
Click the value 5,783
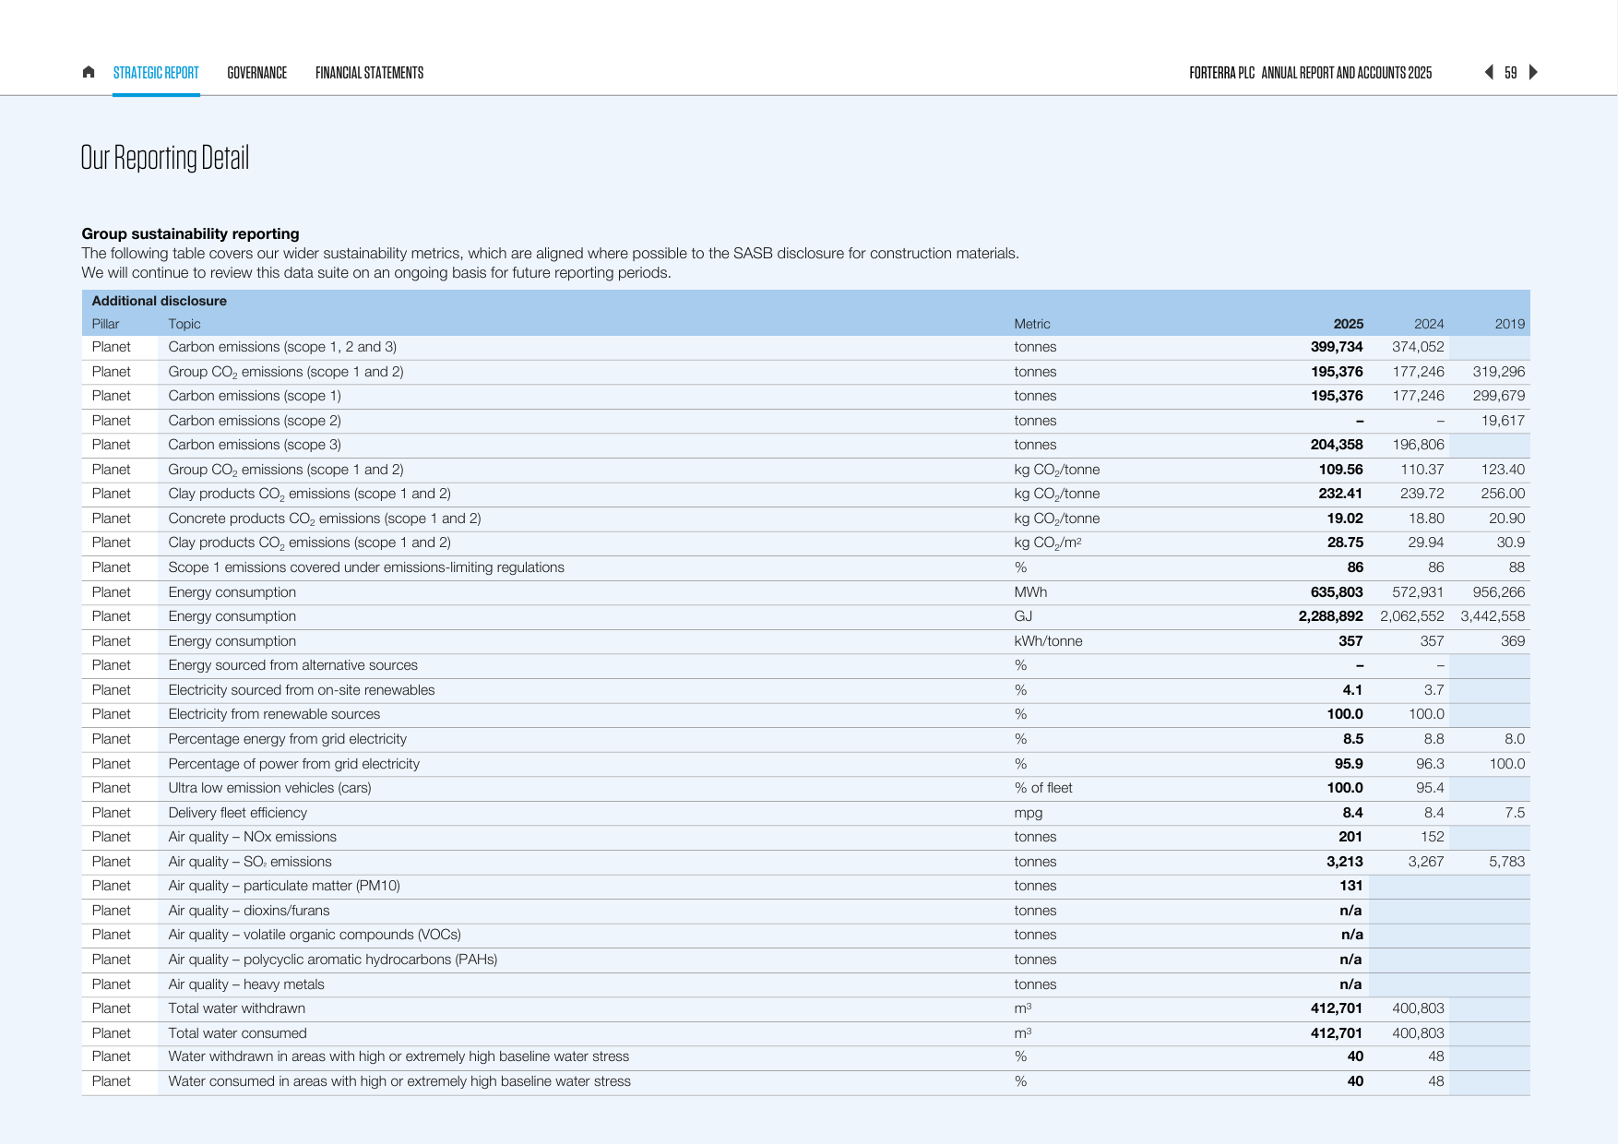1506,862
